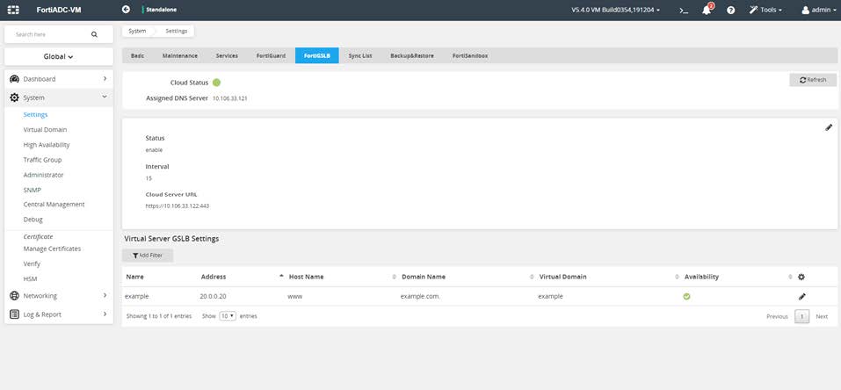Focus the Search here input field

pyautogui.click(x=51, y=34)
